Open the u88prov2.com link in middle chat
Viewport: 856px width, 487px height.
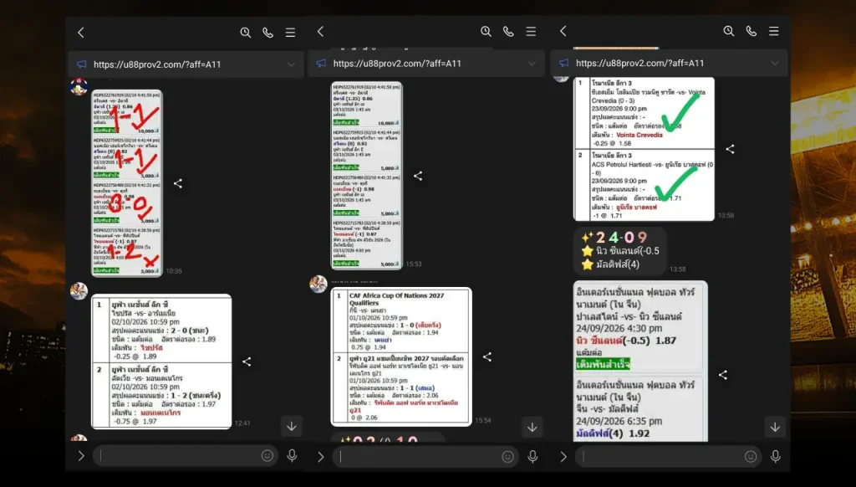[x=397, y=64]
